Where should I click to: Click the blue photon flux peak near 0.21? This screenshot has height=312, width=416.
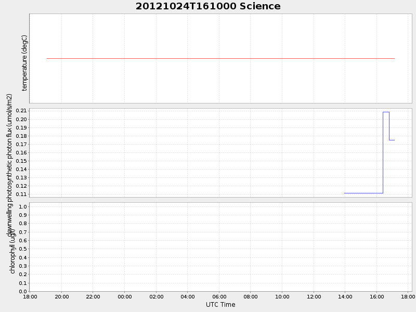tap(386, 112)
